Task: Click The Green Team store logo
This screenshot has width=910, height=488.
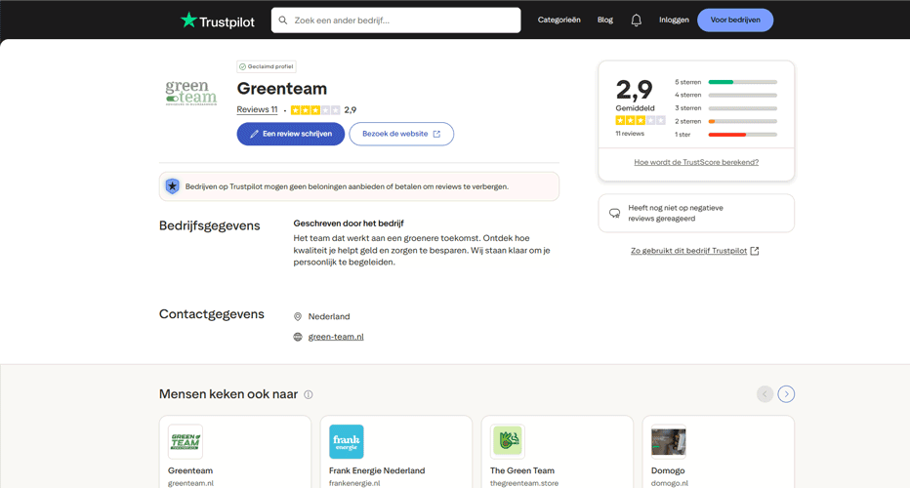Action: click(x=507, y=441)
